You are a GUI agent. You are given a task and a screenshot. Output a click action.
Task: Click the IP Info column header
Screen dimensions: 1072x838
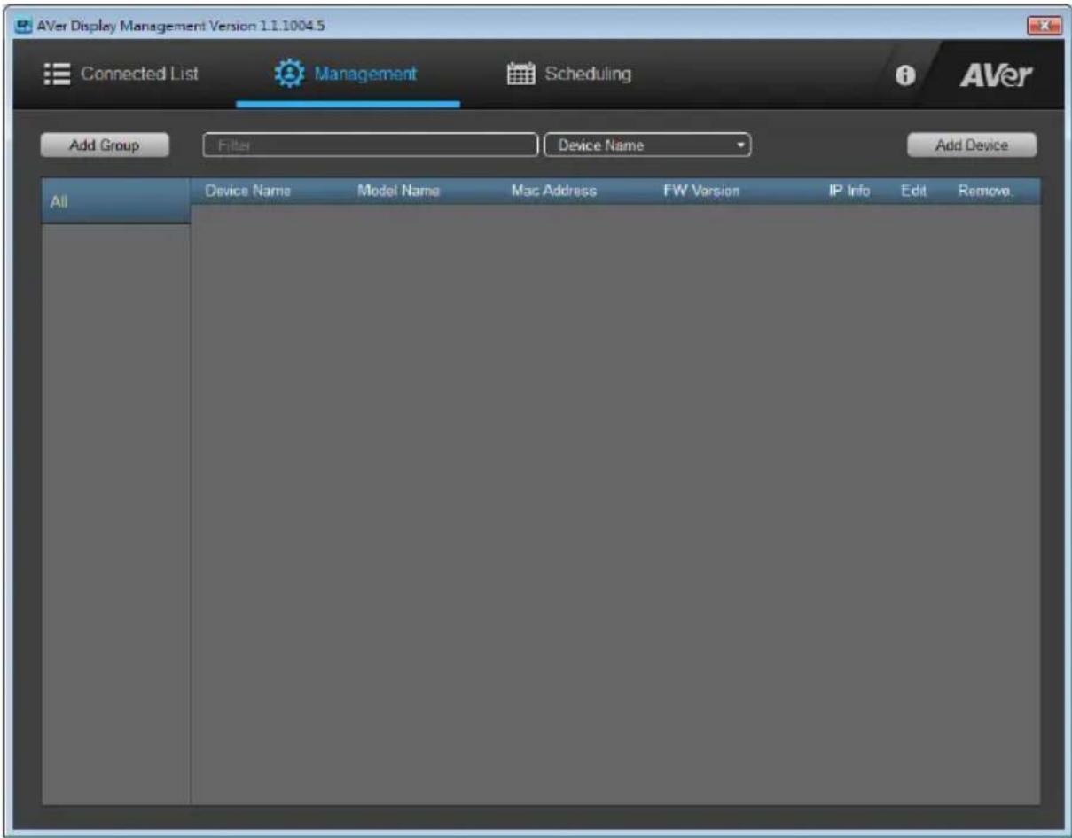point(849,191)
